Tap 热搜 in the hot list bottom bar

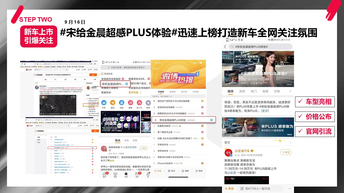(158, 171)
